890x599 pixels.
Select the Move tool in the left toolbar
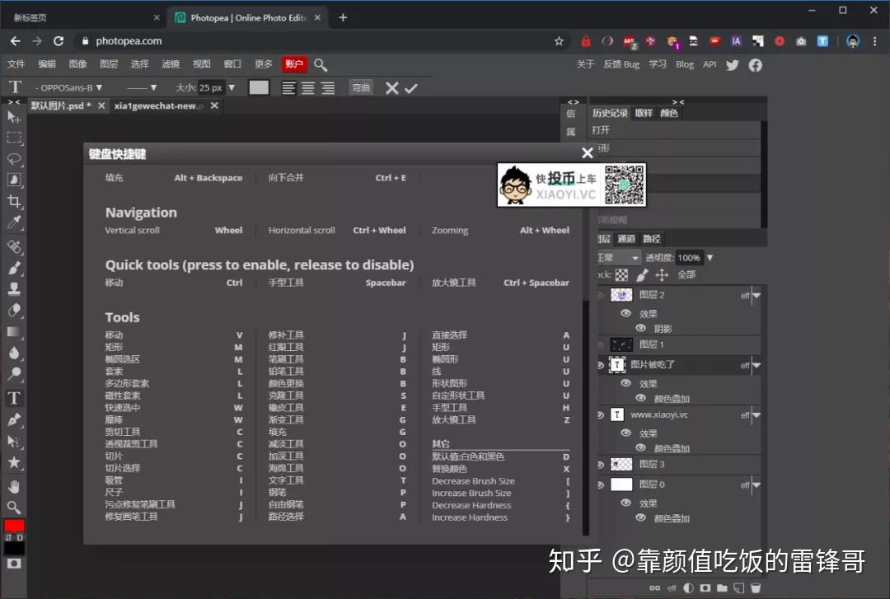click(14, 117)
